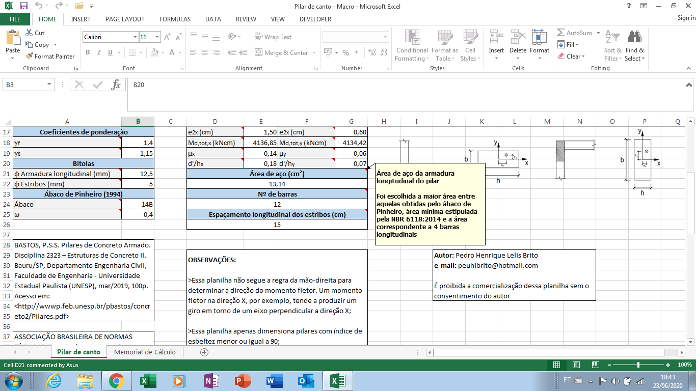Toggle Wrap Text on the cell

pos(273,37)
